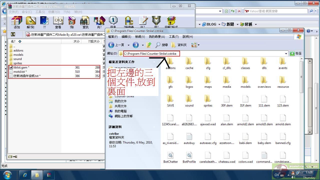The width and height of the screenshot is (320, 180).
Task: Expand the 財經 toolbar dropdown arrow
Action: tap(256, 24)
